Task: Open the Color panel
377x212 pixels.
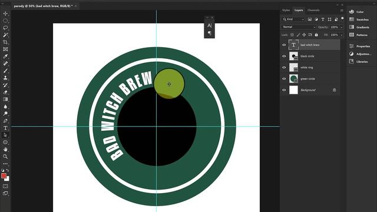Action: (360, 12)
